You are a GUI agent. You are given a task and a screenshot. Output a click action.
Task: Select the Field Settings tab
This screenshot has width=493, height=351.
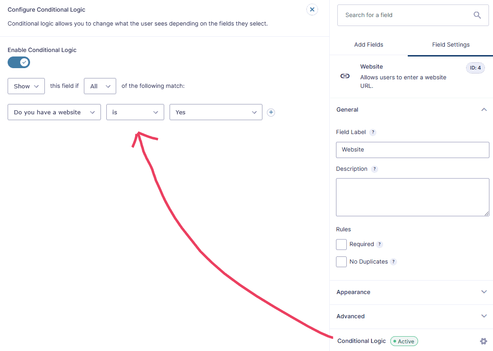point(450,44)
